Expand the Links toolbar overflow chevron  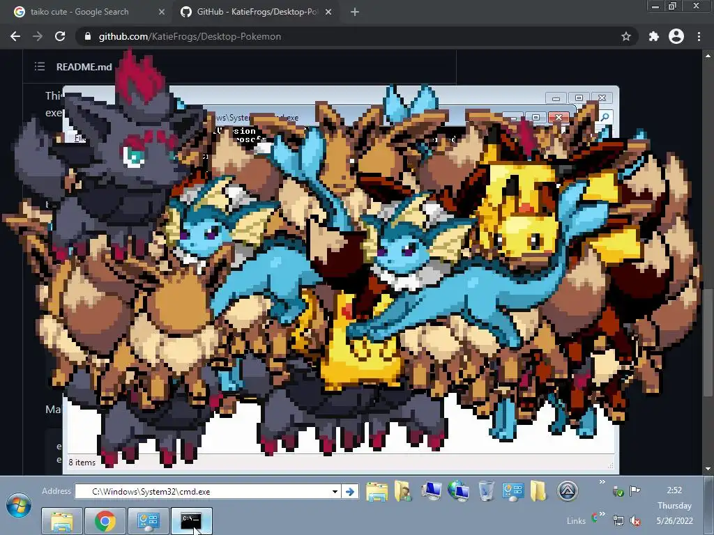click(602, 514)
